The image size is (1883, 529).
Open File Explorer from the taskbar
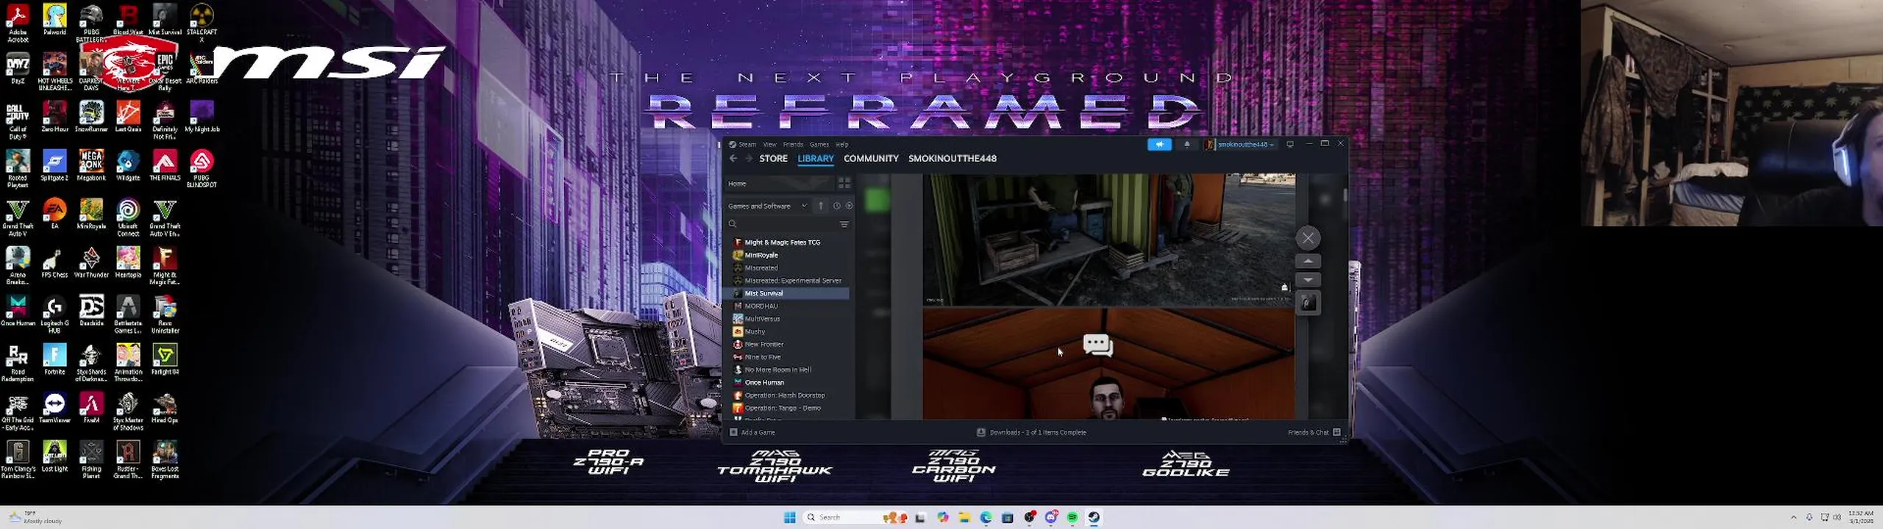click(x=964, y=517)
